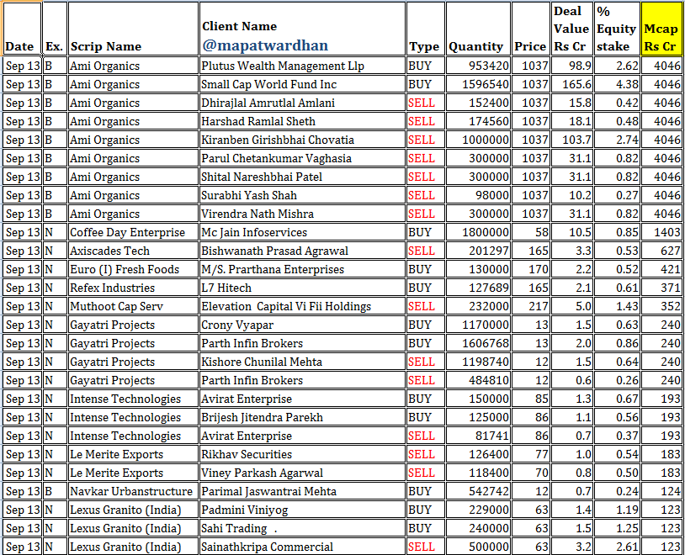Select cell Elevation Capital Vi Fii Holdings
Viewport: 685px width, 555px height.
coord(302,306)
